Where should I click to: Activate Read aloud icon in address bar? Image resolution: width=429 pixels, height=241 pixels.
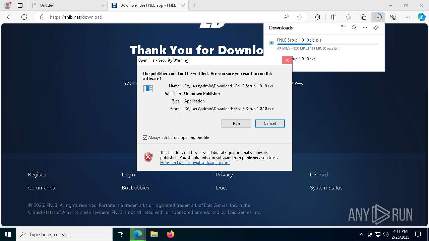point(286,17)
